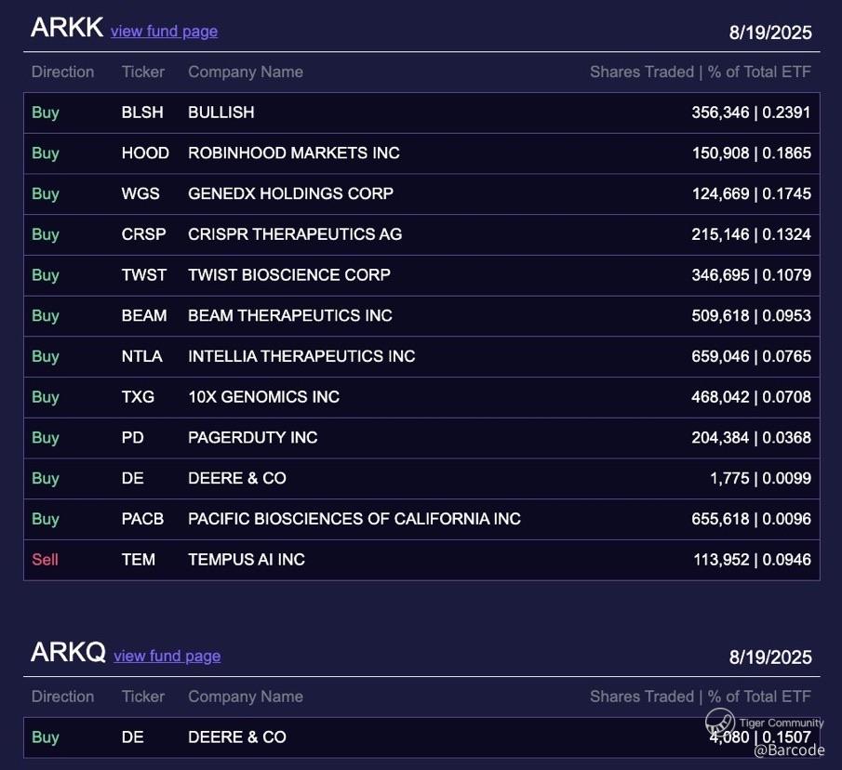Viewport: 842px width, 770px height.
Task: Select the BLSH ticker cell
Action: pos(141,113)
